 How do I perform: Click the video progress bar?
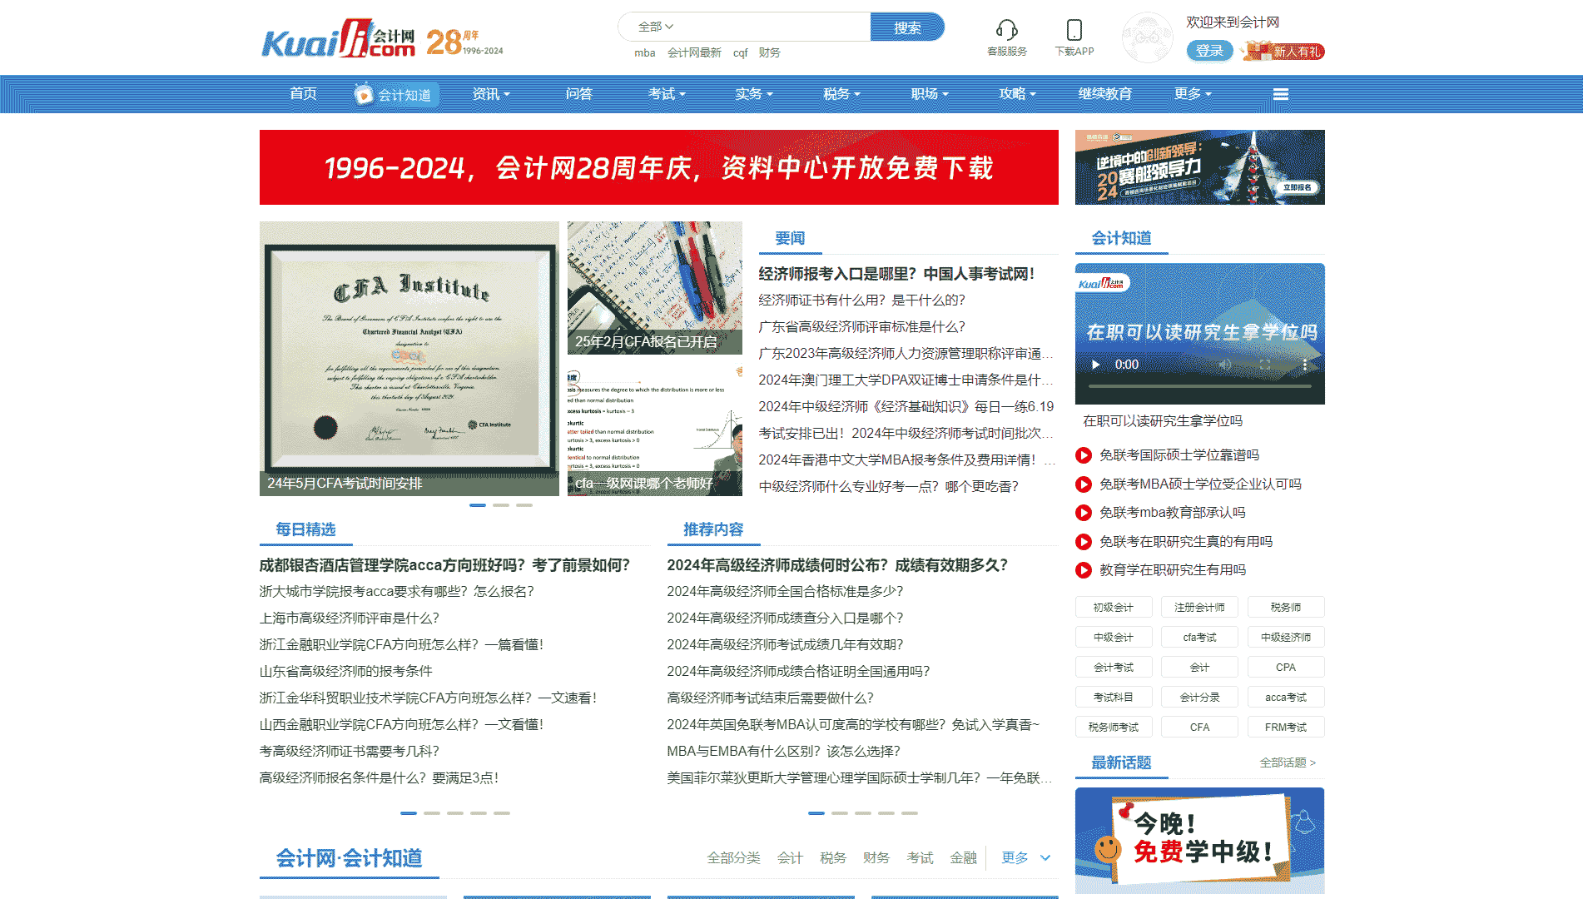point(1199,386)
